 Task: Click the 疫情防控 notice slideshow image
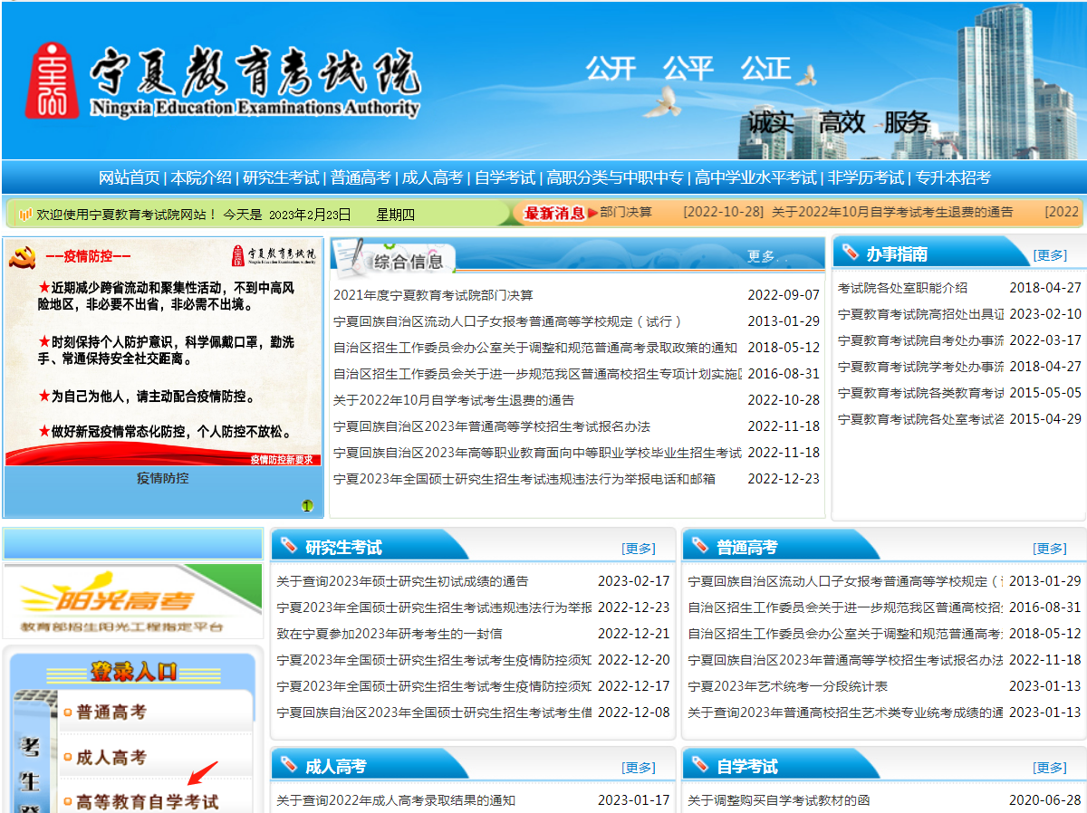(163, 353)
